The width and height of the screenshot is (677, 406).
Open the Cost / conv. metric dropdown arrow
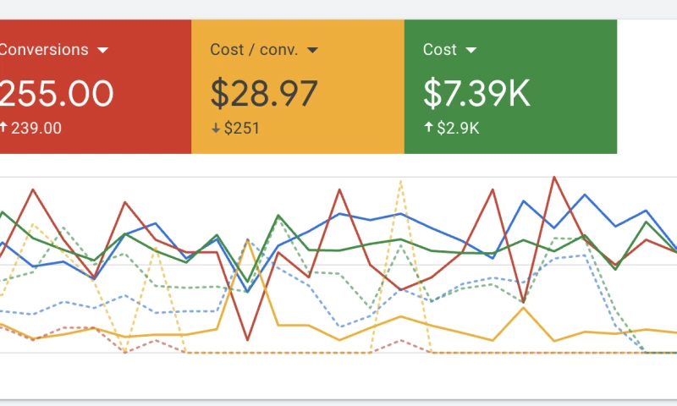[312, 51]
